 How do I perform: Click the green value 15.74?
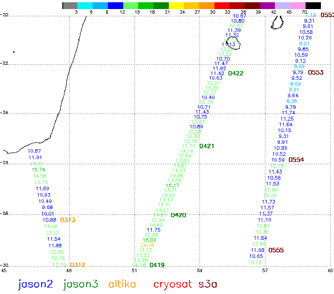(x=38, y=170)
